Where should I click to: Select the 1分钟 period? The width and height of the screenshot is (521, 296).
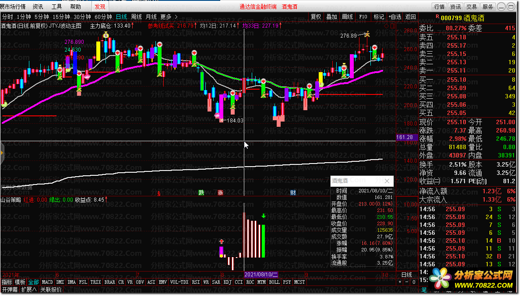click(24, 17)
